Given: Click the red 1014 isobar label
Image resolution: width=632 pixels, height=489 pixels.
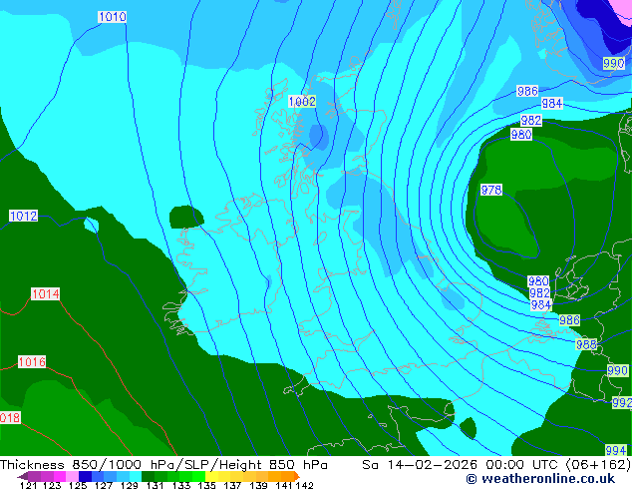Looking at the screenshot, I should point(45,293).
